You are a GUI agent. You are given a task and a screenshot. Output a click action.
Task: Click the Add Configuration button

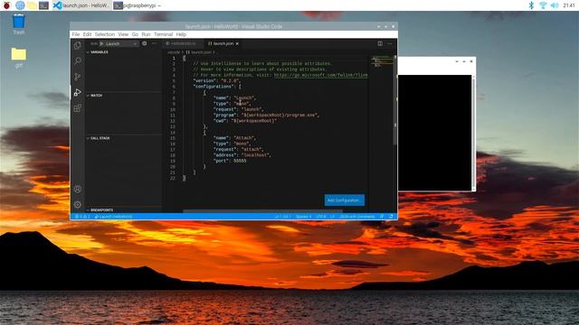point(345,200)
